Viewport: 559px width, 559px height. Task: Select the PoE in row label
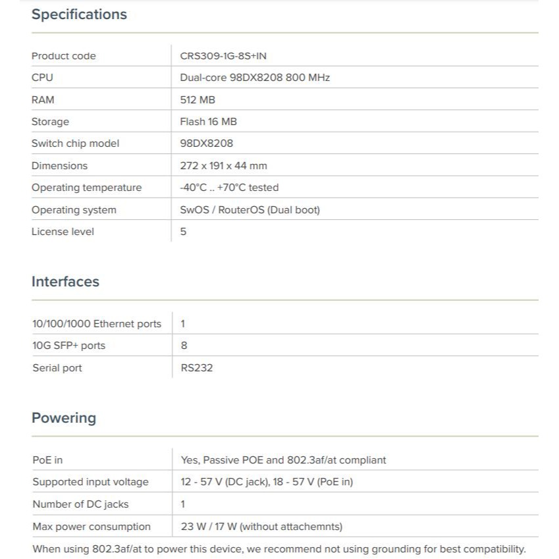coord(47,460)
